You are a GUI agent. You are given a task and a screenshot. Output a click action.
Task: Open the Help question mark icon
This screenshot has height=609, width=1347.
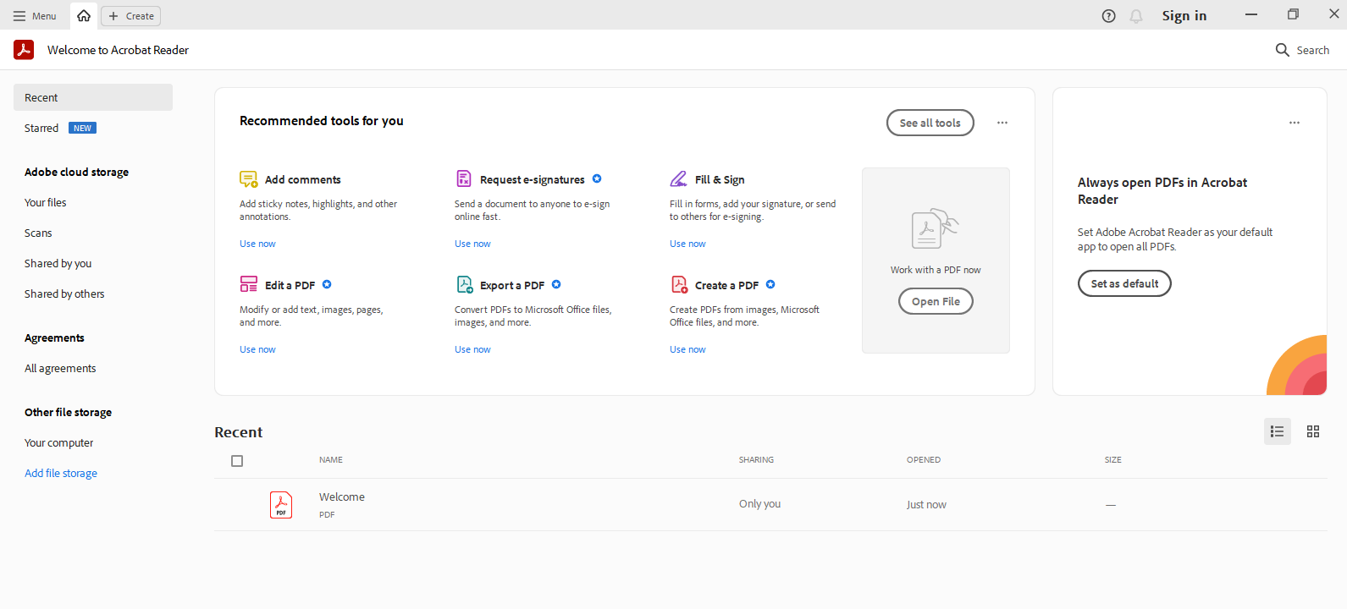point(1108,16)
